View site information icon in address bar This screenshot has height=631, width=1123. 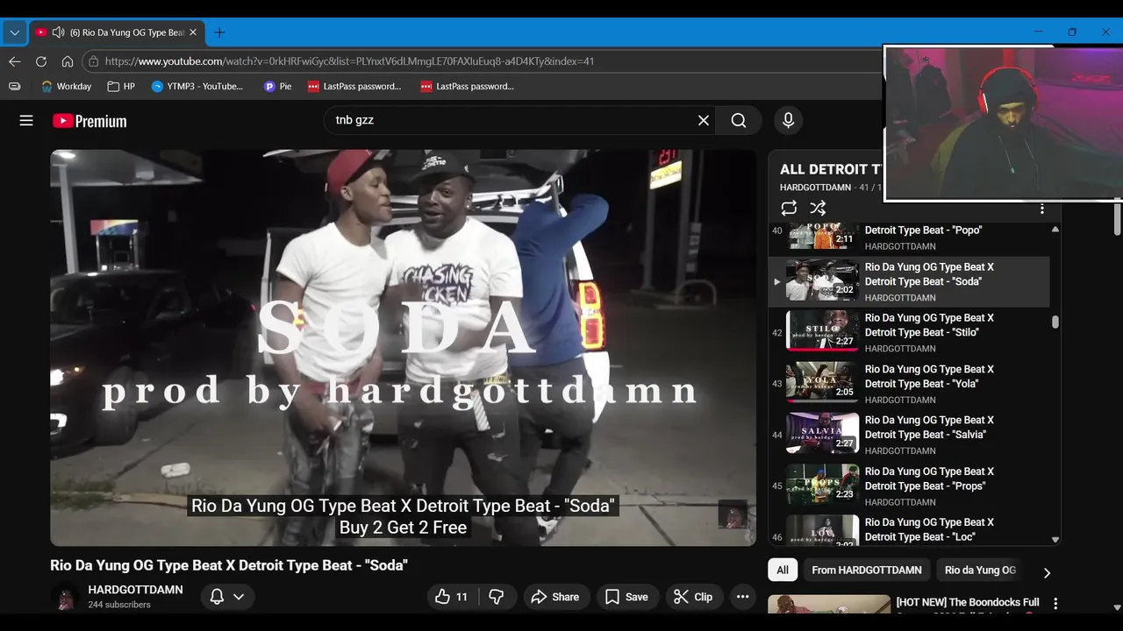(x=93, y=61)
